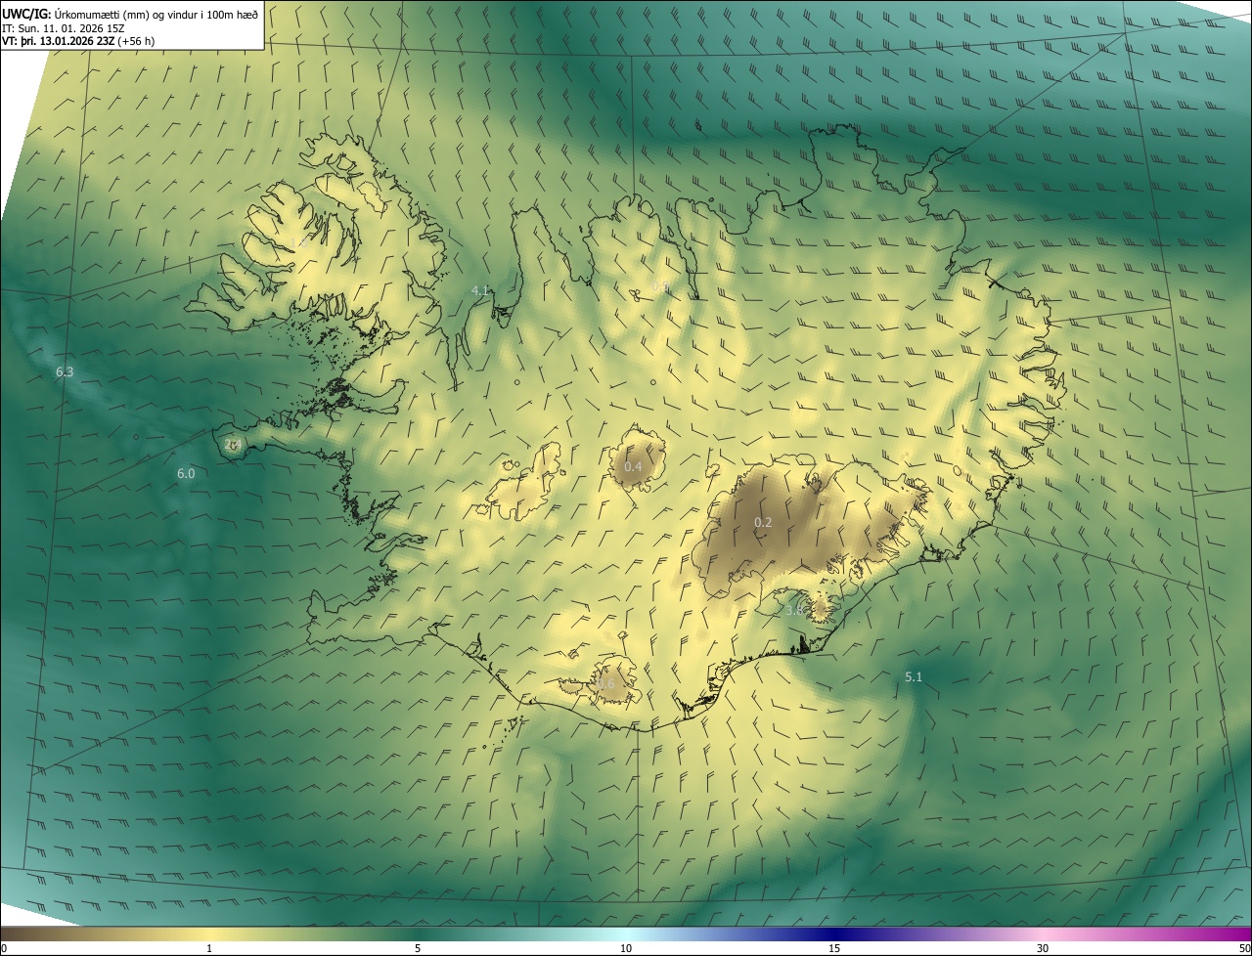Click the 15 tick on the color scale
The height and width of the screenshot is (956, 1252).
[834, 949]
